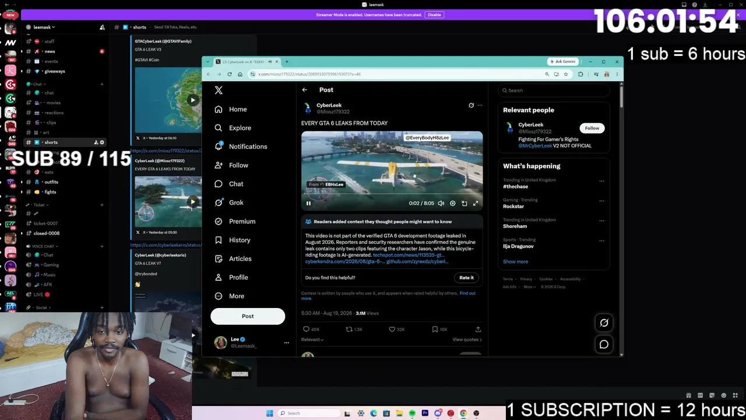
Task: Play the GTA 6 LEAK V3 Discord video
Action: click(x=192, y=100)
